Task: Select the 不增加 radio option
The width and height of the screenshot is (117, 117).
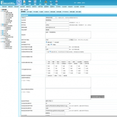Action: pyautogui.click(x=51, y=45)
